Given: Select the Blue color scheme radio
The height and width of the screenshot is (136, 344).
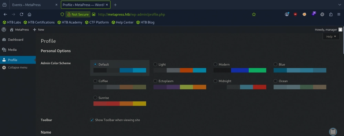Looking at the screenshot, I should tap(275, 64).
